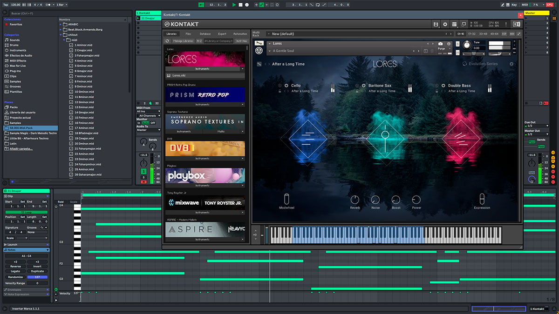
Task: Launch the 31 Dmajor clip
Action: [138, 18]
